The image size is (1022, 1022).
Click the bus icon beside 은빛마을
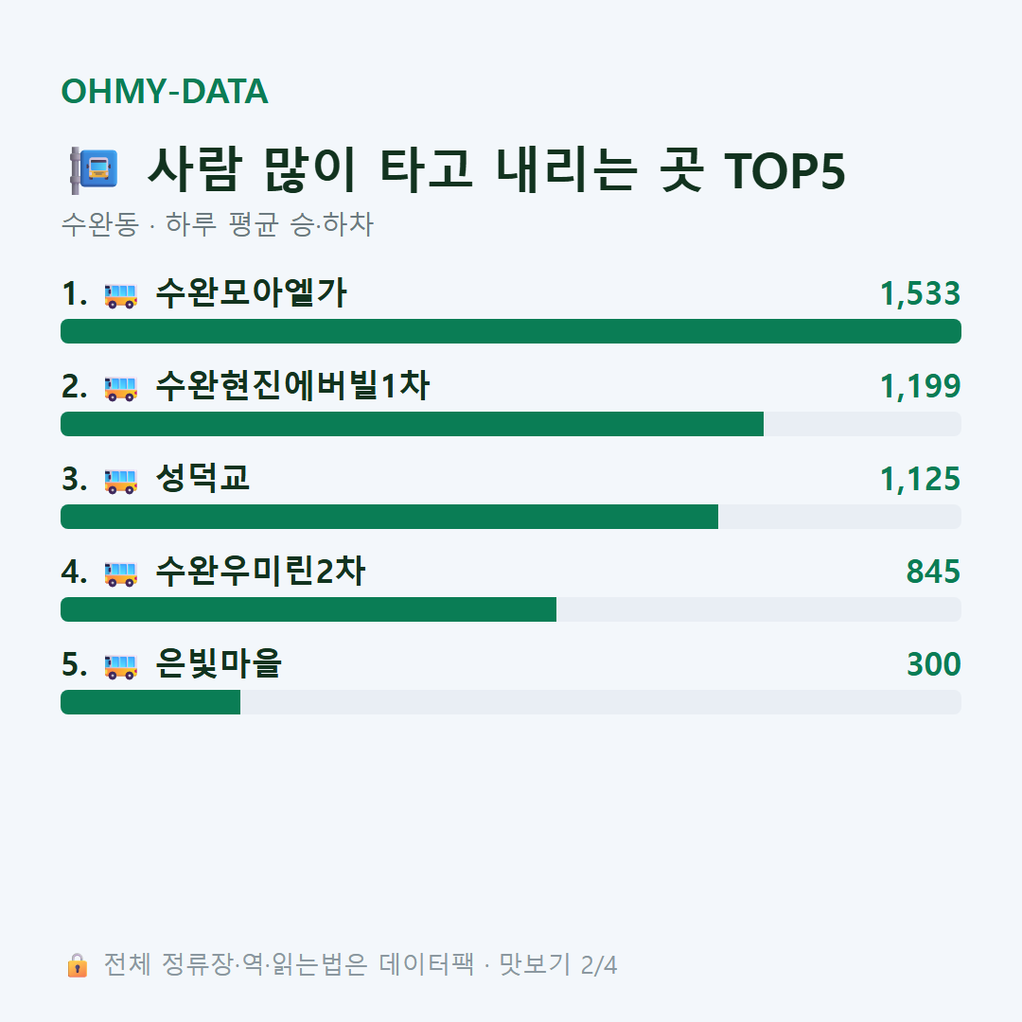click(x=120, y=666)
